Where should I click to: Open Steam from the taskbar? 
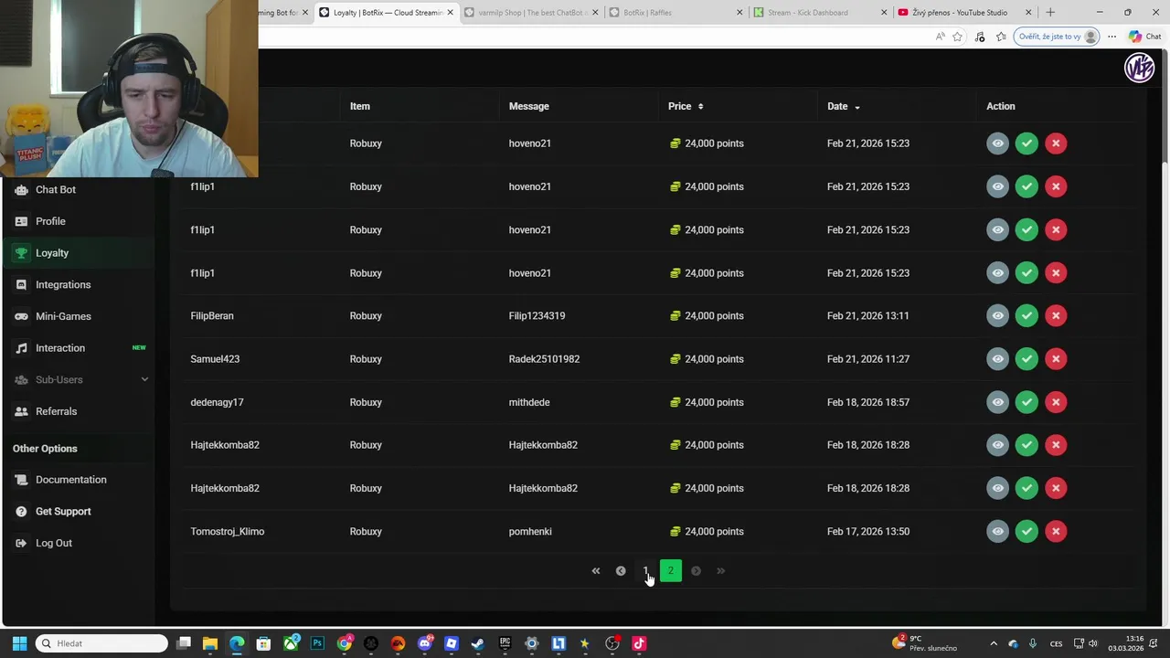477,643
